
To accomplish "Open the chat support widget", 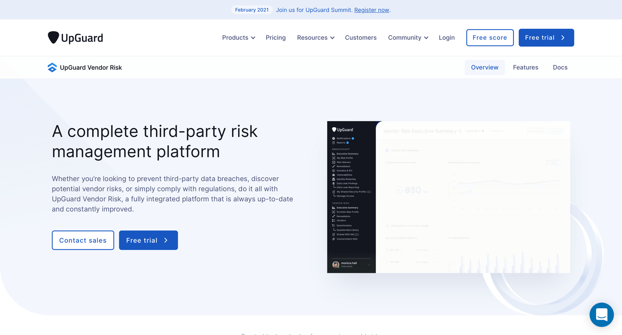I will click(601, 315).
